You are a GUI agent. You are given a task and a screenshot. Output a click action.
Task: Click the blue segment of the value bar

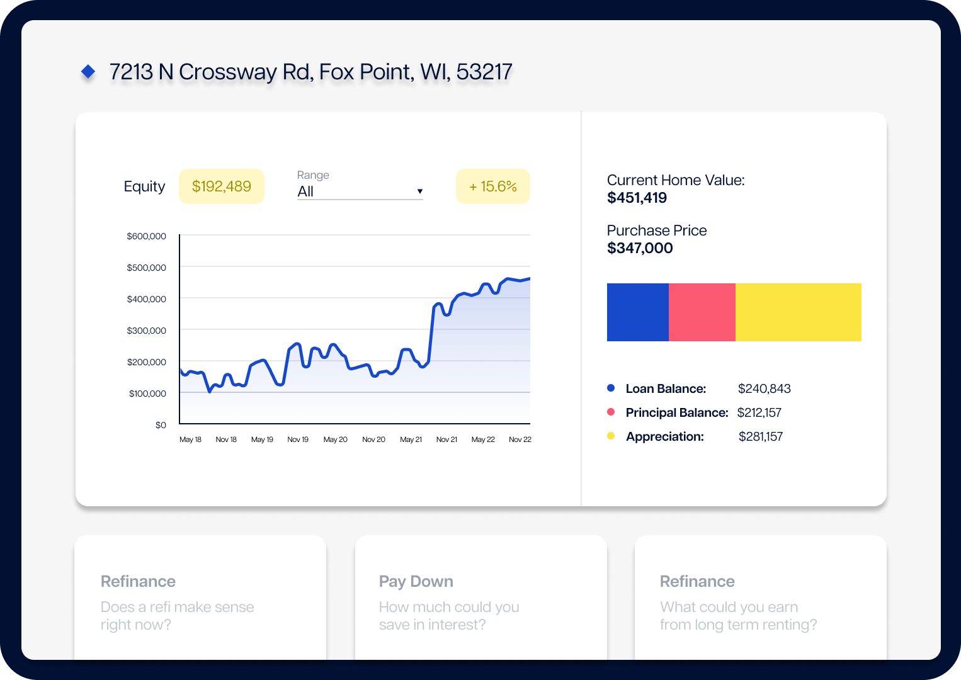pyautogui.click(x=637, y=312)
